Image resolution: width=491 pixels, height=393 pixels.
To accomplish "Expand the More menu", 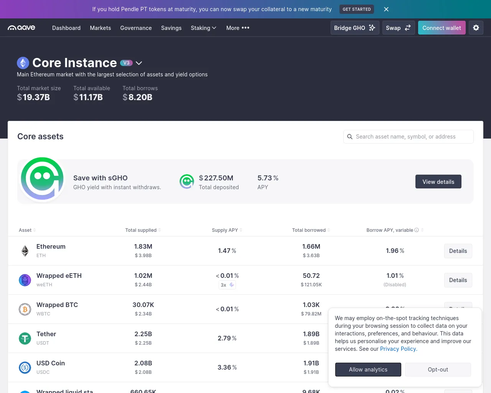I will (x=238, y=28).
